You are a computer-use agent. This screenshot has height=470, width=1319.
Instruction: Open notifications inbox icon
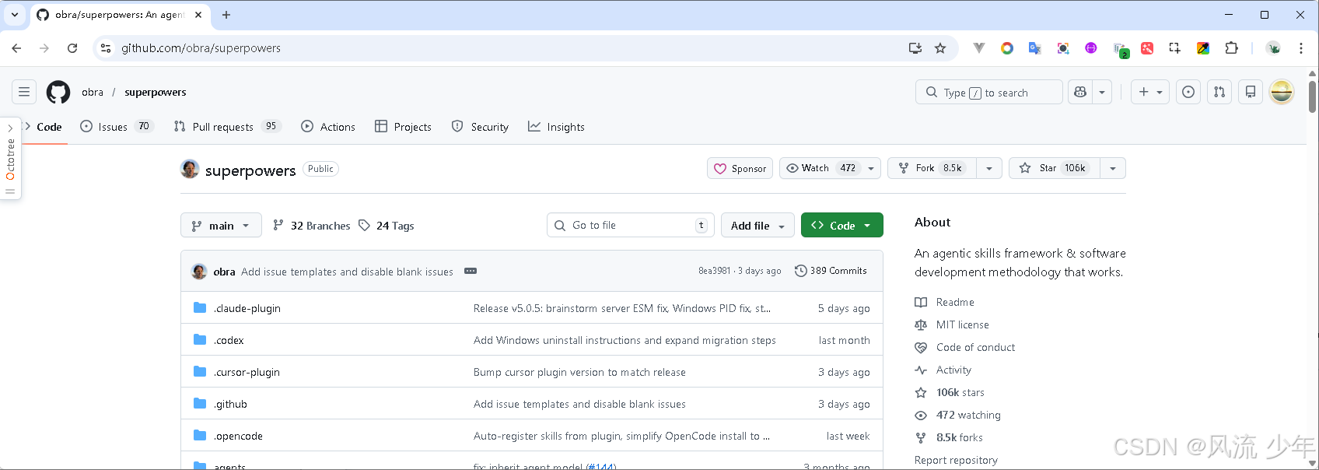(1251, 92)
